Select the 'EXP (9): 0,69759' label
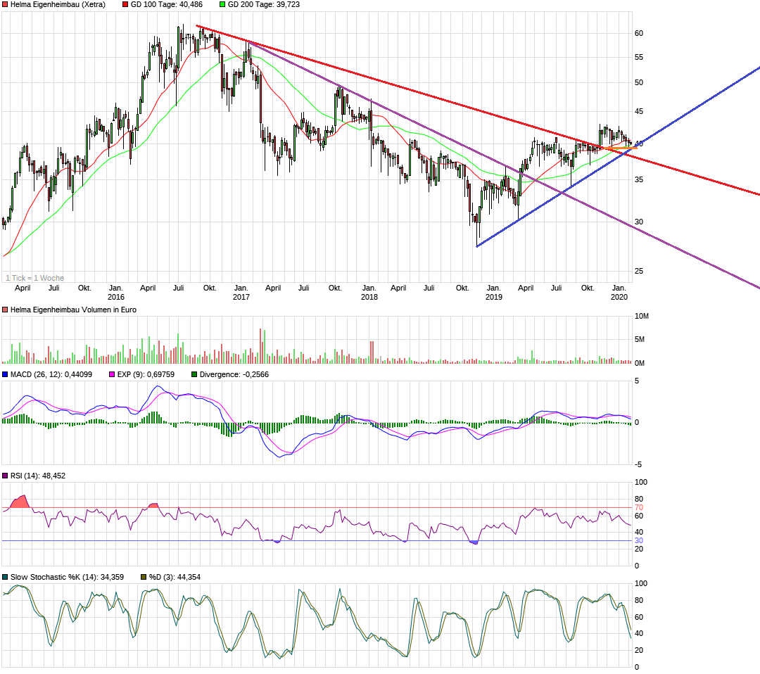 146,374
